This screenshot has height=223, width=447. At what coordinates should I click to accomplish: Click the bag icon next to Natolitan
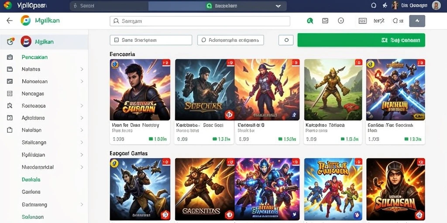click(x=10, y=130)
